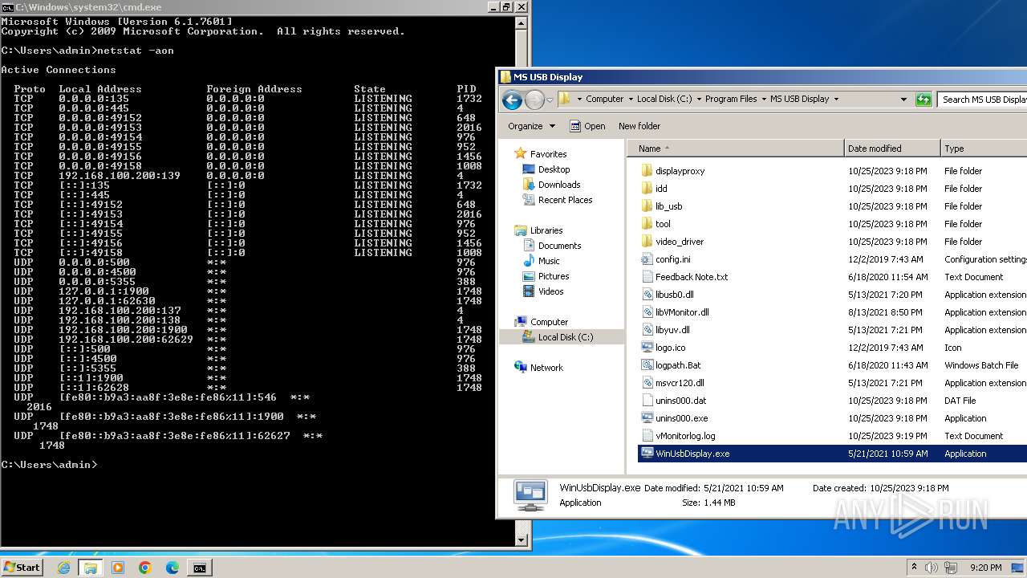The image size is (1027, 578).
Task: Show hidden tray icons arrow
Action: coord(914,568)
